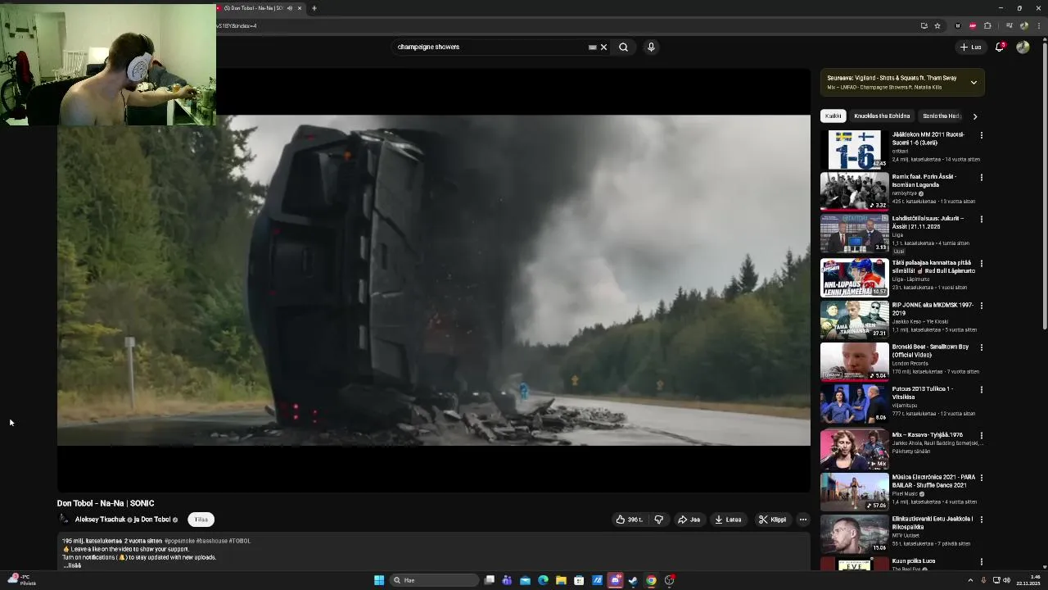
Task: Expand the description with ...lisää
Action: [72, 565]
